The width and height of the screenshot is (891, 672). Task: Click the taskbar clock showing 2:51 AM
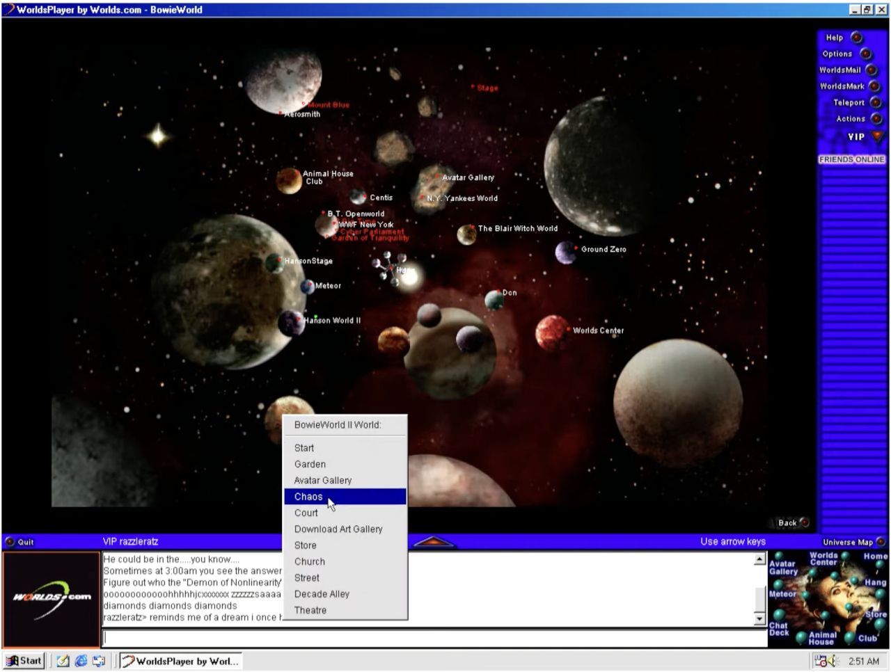[x=863, y=662]
